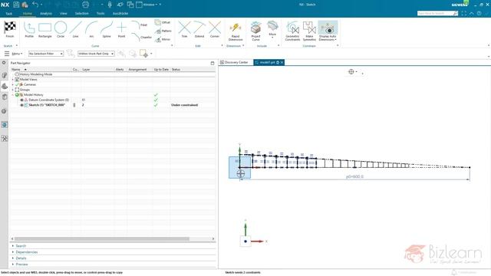Select the Chamfer tool
491x276 pixels.
coord(141,37)
